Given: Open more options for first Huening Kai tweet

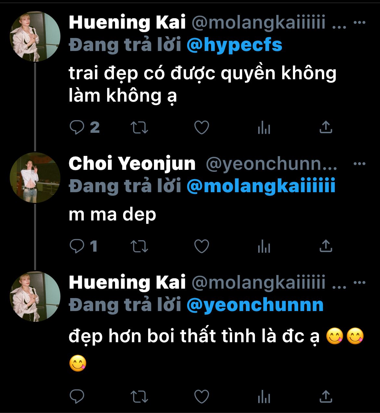Looking at the screenshot, I should coord(359,23).
